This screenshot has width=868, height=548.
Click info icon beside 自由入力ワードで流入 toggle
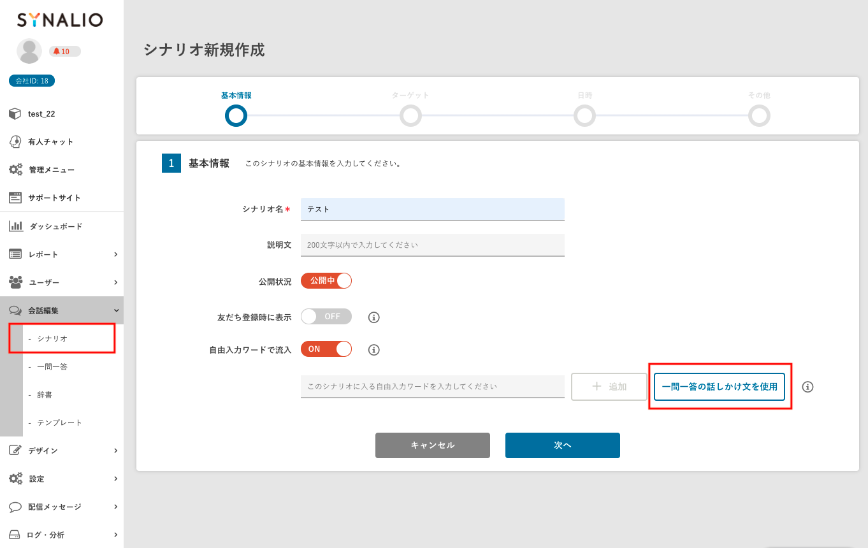point(374,350)
